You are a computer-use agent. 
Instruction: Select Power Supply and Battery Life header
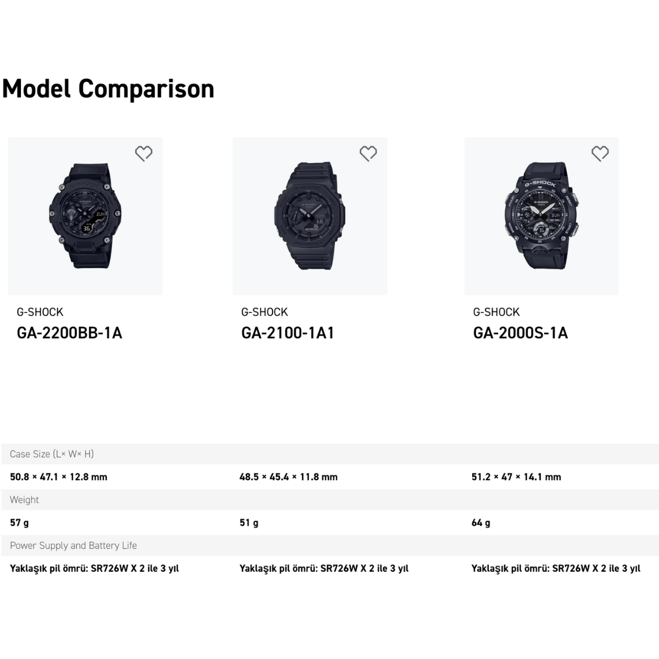[x=329, y=545]
